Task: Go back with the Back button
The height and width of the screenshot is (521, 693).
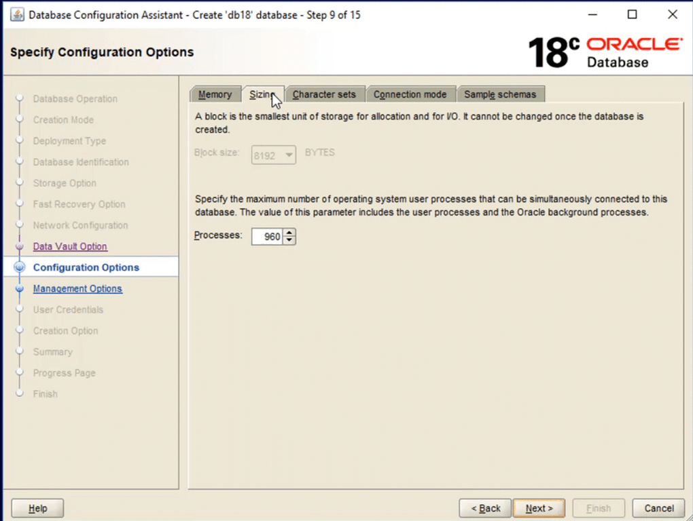Action: [x=485, y=508]
